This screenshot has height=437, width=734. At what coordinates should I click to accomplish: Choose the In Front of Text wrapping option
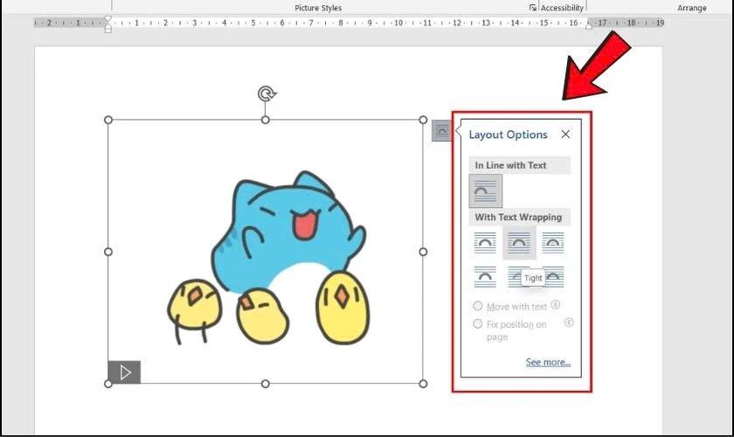(x=553, y=277)
